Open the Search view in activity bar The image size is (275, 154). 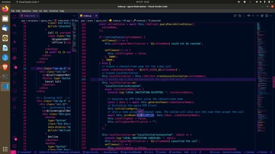tap(15, 74)
